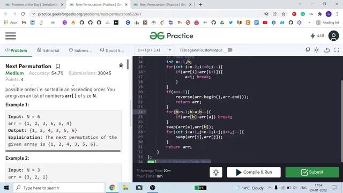Open the Submissions tab
343x193 pixels.
pyautogui.click(x=80, y=50)
